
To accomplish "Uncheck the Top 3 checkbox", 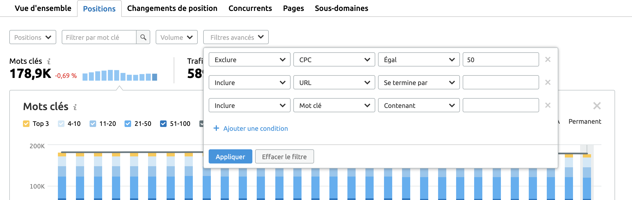I will tap(26, 124).
